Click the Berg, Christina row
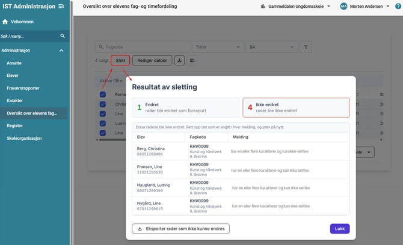The image size is (403, 245). (241, 151)
